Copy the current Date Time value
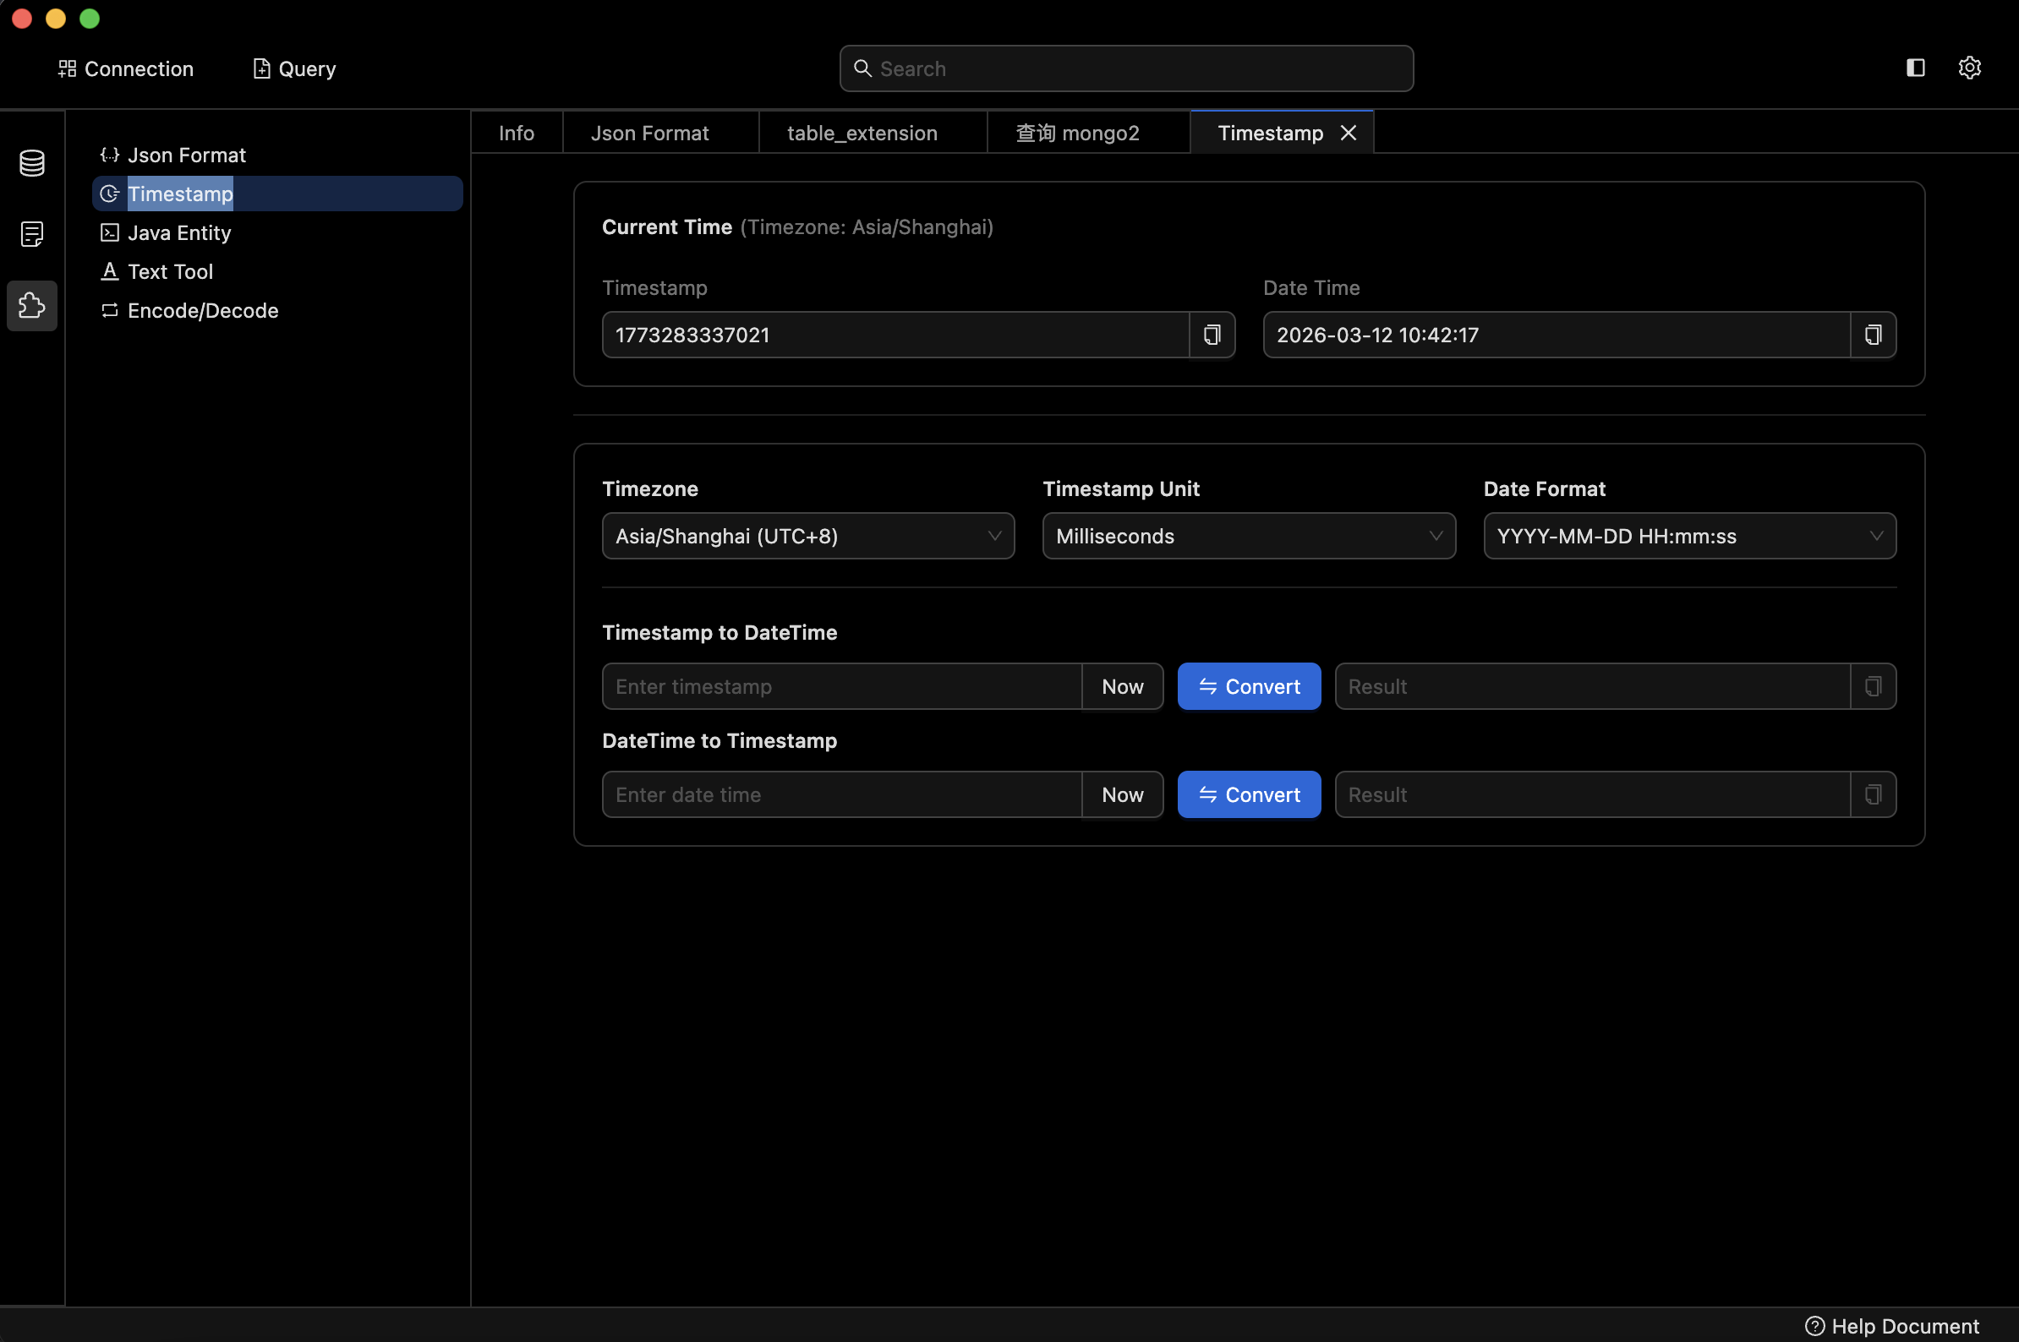 [1873, 335]
